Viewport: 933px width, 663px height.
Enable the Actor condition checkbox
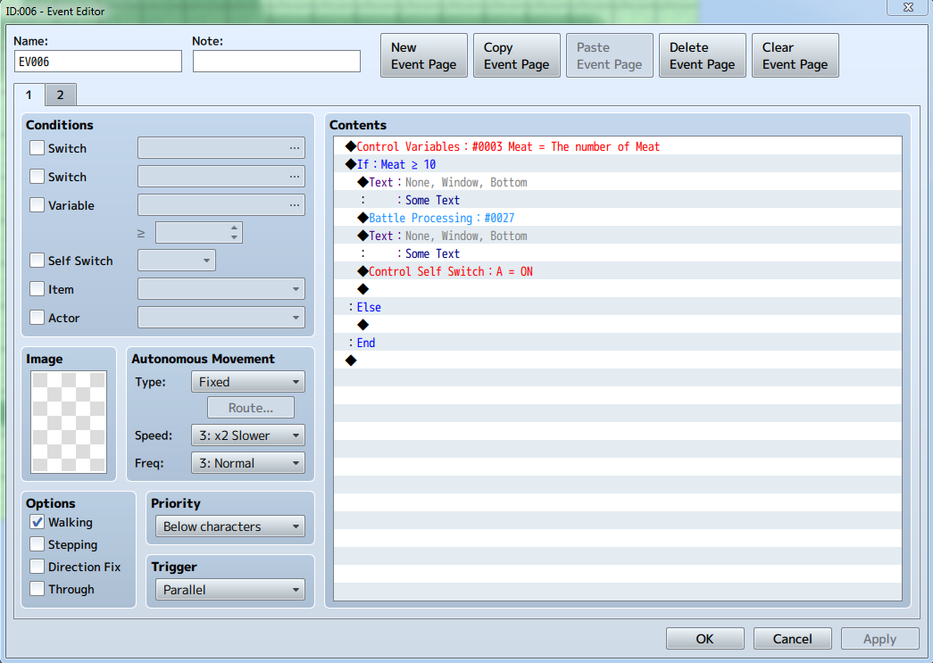[37, 318]
